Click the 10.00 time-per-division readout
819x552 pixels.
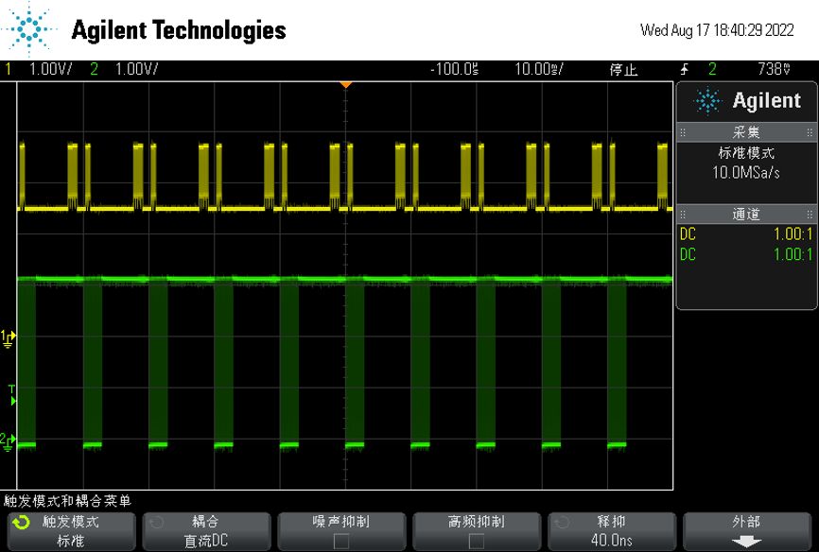538,69
